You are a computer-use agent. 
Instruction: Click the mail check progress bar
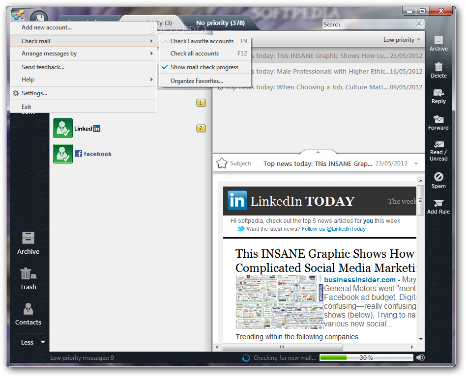[366, 358]
